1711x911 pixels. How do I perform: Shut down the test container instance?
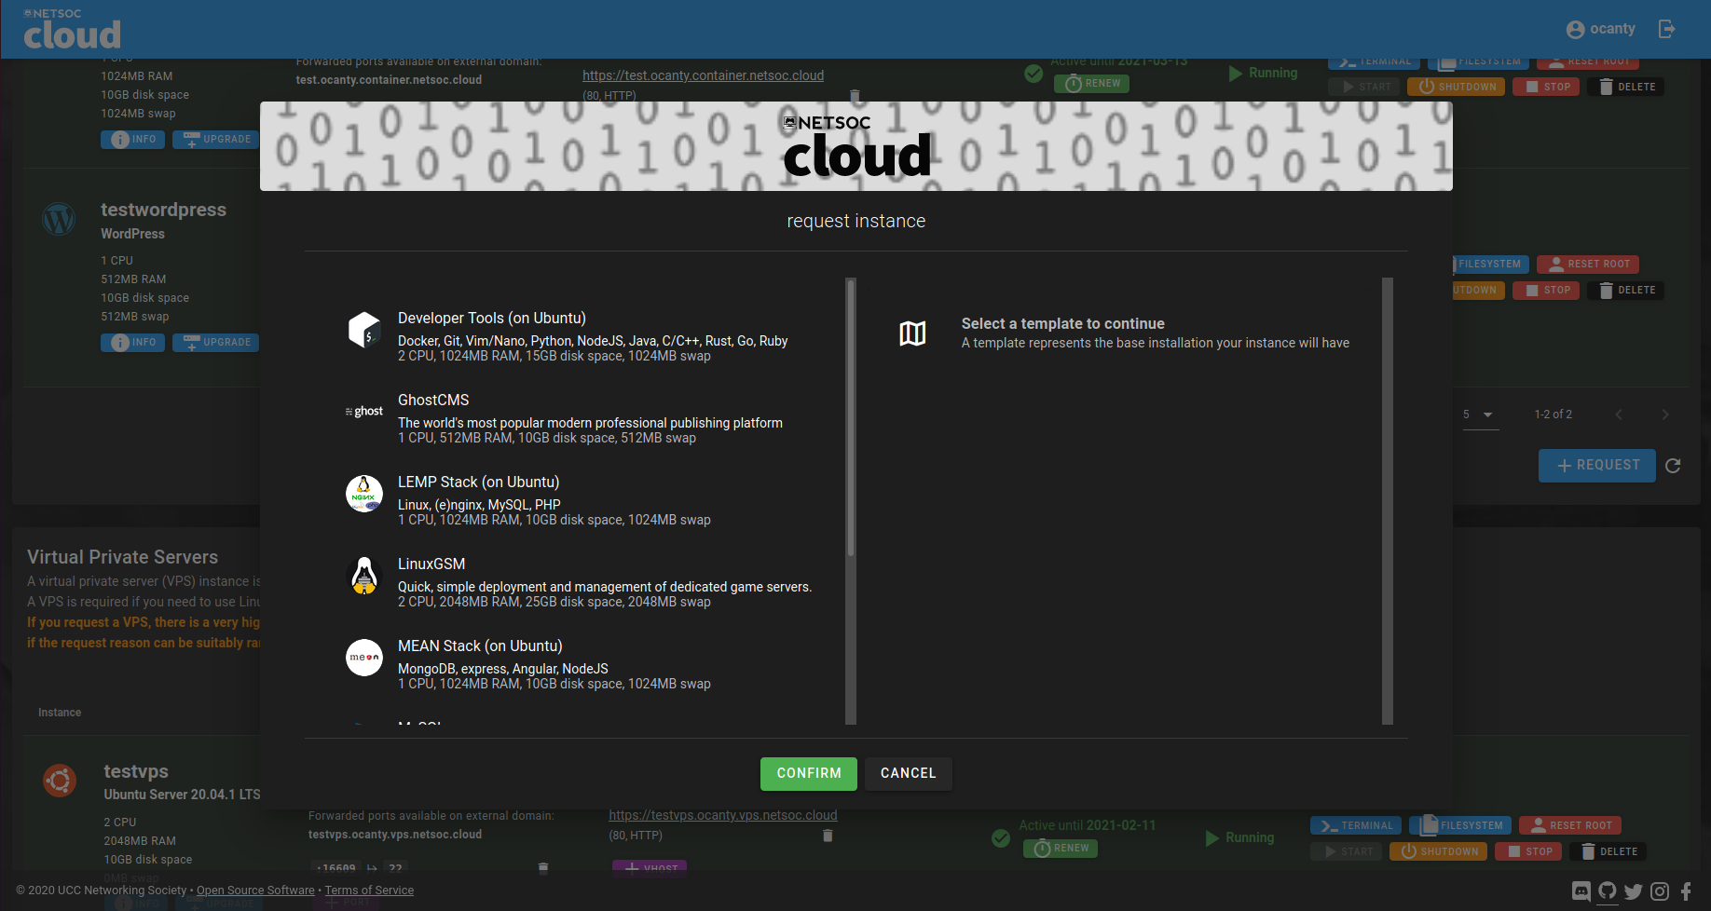1457,88
